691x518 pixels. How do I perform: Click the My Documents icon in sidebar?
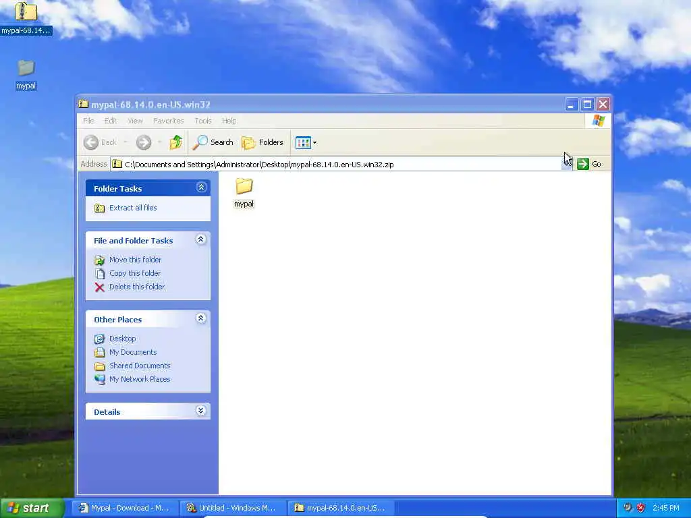pyautogui.click(x=100, y=352)
